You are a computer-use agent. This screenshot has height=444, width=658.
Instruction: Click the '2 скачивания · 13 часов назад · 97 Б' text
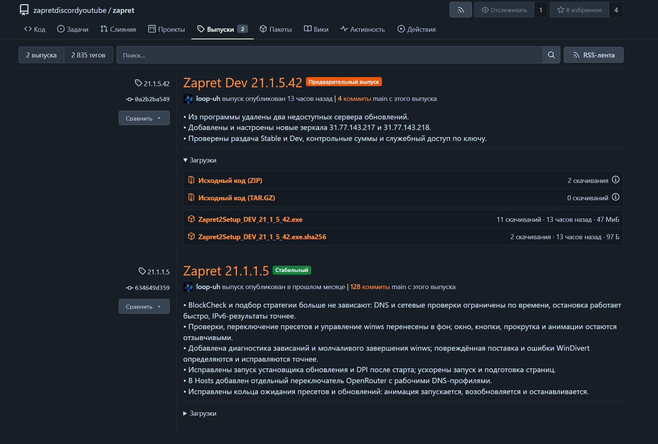coord(565,237)
